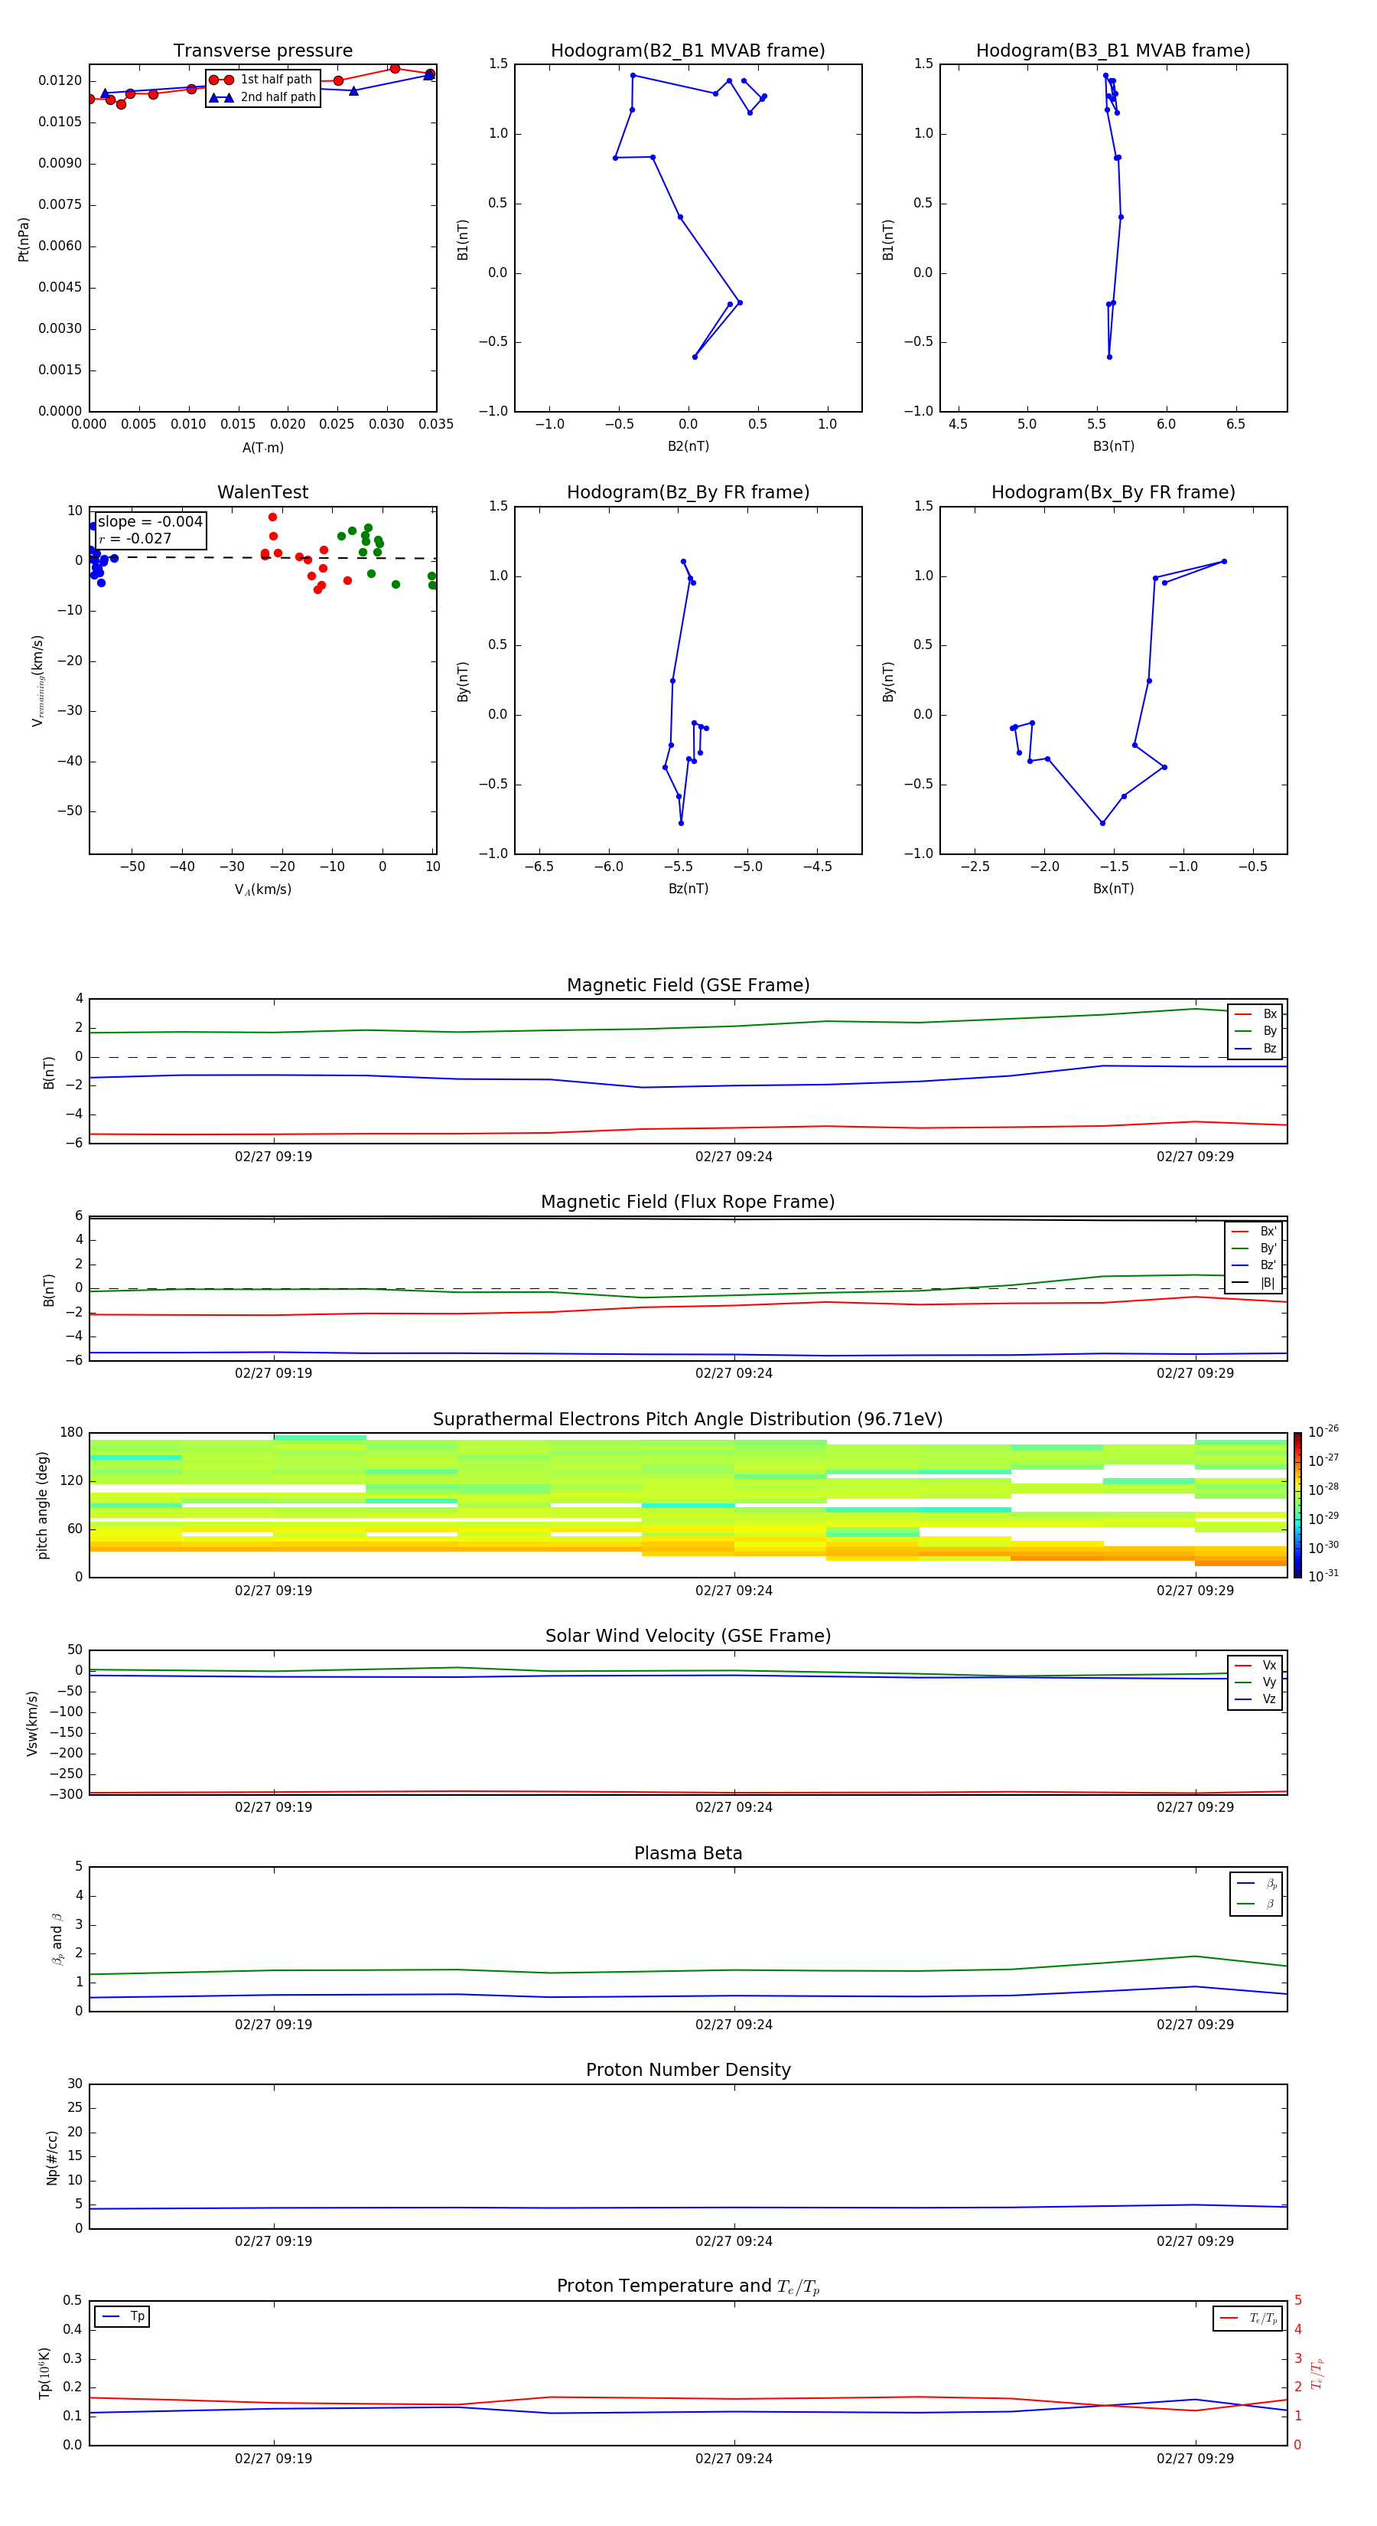
Task: Click the 'Hodogram(B2_B1 MVAB frame)' title
Action: [688, 51]
